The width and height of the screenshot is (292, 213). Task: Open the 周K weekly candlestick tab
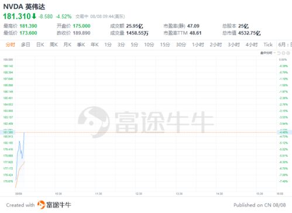(x=54, y=44)
